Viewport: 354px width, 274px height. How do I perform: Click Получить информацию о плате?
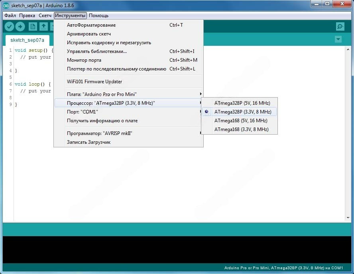[102, 121]
